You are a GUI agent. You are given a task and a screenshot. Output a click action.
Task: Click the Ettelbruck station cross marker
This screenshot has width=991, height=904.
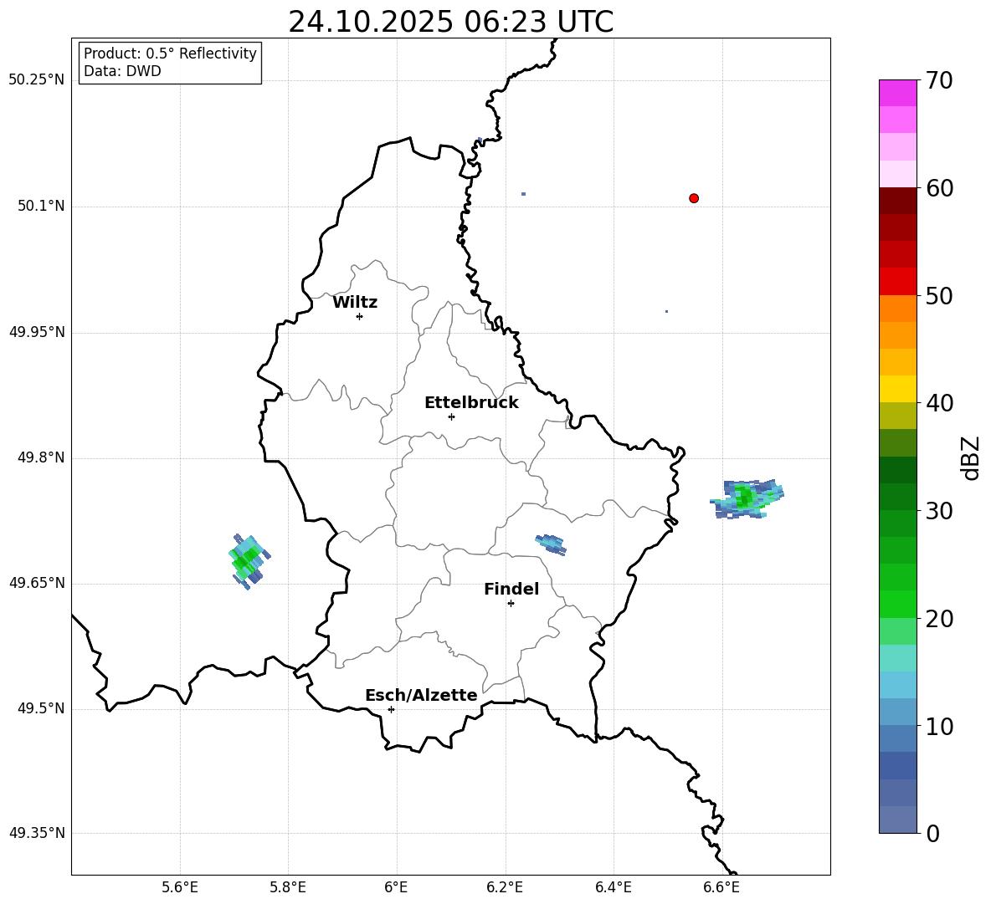click(x=451, y=416)
